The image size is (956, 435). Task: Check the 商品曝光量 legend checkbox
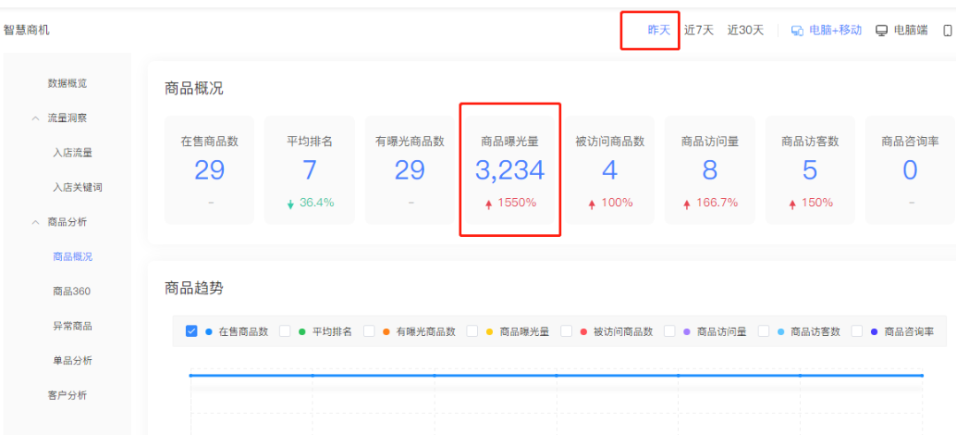(x=473, y=332)
